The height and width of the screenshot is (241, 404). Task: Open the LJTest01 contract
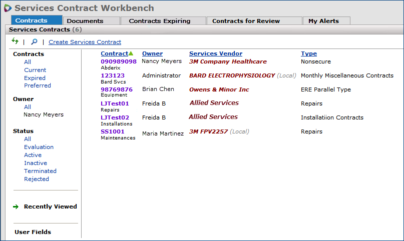[115, 103]
